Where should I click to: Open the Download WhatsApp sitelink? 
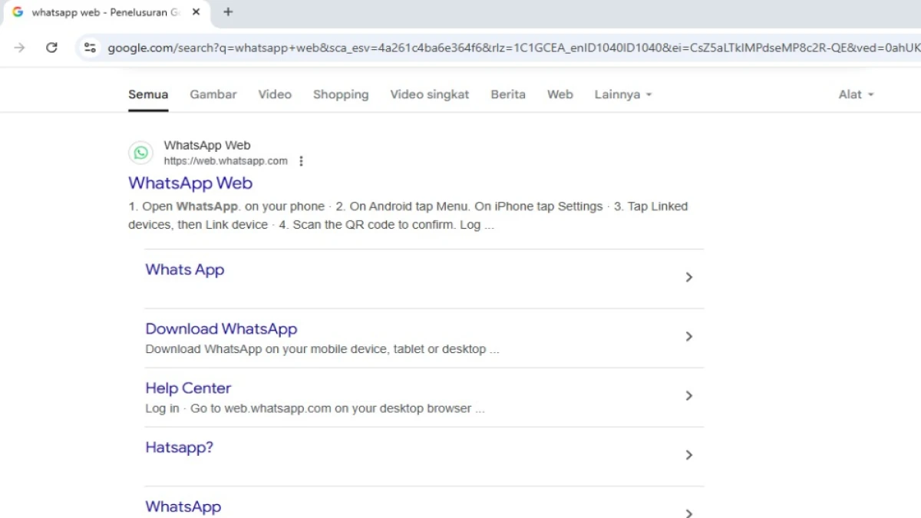point(221,328)
